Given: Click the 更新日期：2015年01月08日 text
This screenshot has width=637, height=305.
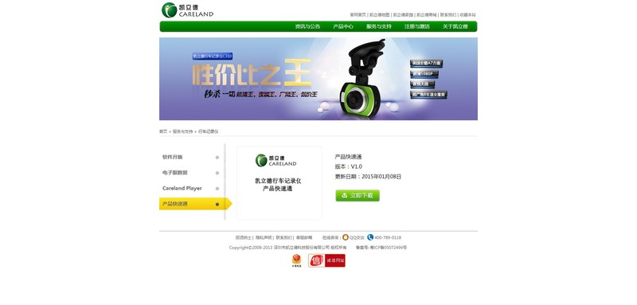Looking at the screenshot, I should pyautogui.click(x=368, y=177).
